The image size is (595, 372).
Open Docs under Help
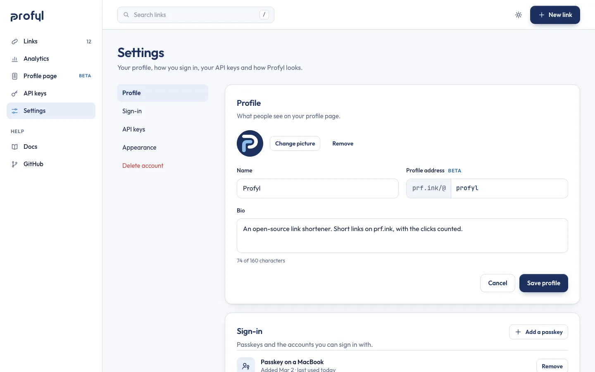point(51,147)
